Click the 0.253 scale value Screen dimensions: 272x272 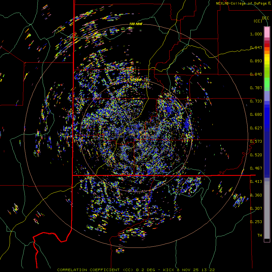[256, 222]
